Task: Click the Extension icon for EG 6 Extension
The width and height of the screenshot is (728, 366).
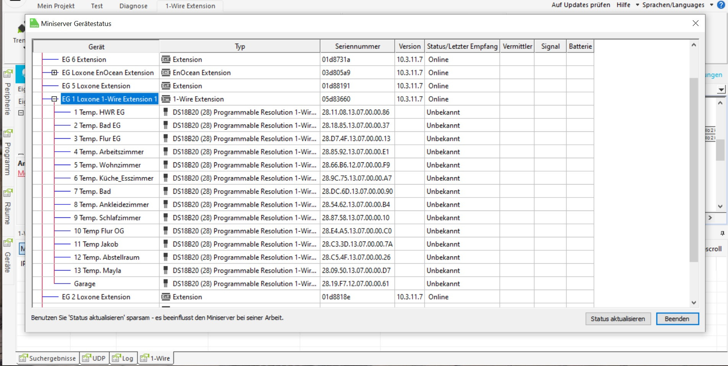Action: pos(166,60)
